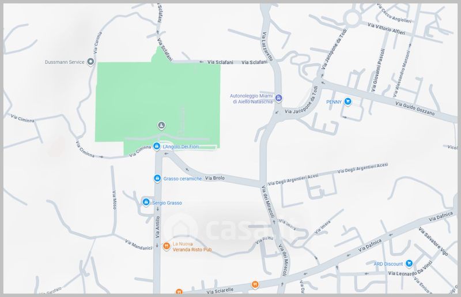Screen dimensions: 461x297
Task: Open the Dussmann Service place name text
Action: tap(65, 62)
